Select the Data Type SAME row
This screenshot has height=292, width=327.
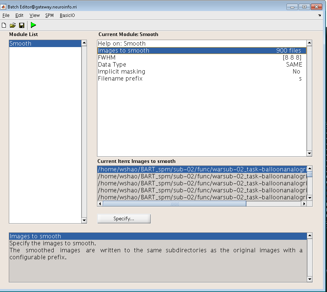[x=202, y=64]
